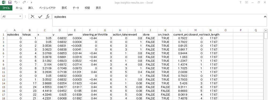Open the Help question mark icon

240,2
